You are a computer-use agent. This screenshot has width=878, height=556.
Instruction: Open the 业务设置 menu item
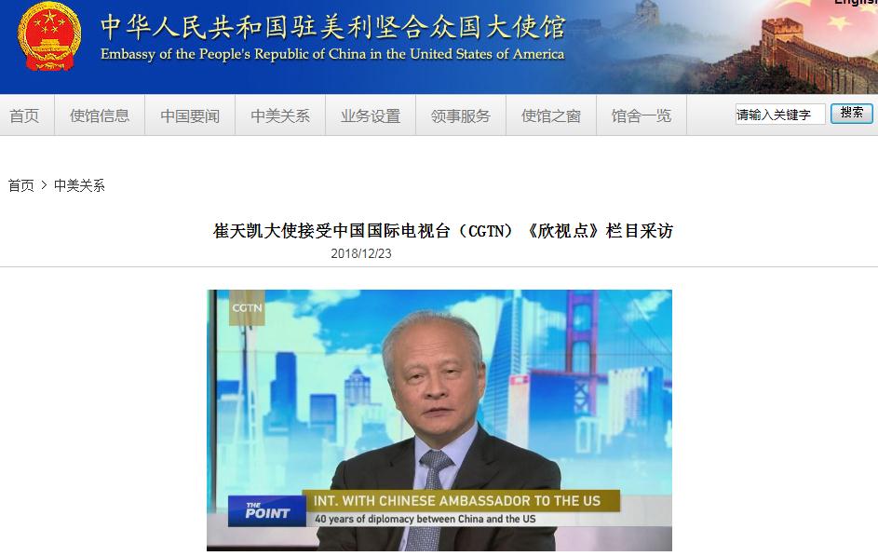[371, 115]
